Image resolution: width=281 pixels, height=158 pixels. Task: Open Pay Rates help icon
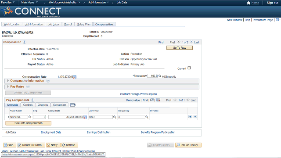(28, 87)
